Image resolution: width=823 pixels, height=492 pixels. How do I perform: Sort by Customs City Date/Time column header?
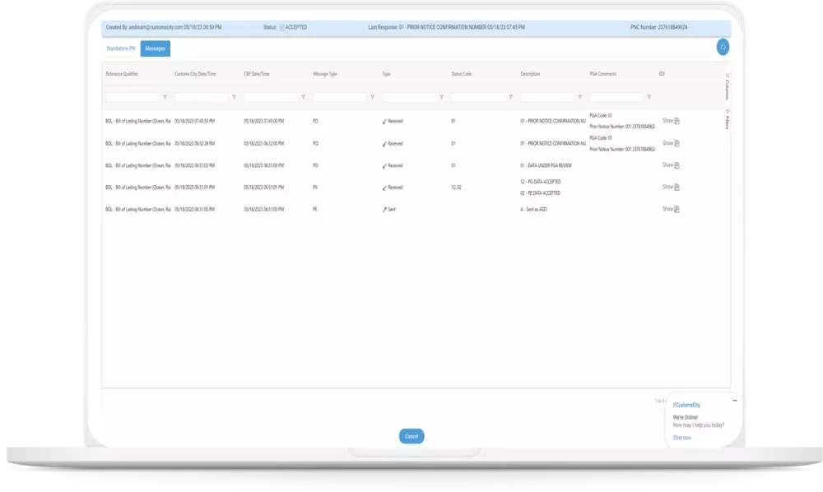click(x=195, y=74)
